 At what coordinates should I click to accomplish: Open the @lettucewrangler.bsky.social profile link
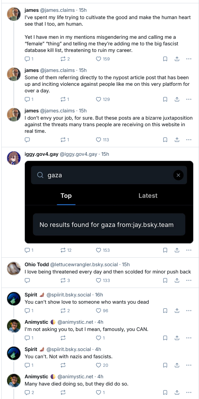84,265
